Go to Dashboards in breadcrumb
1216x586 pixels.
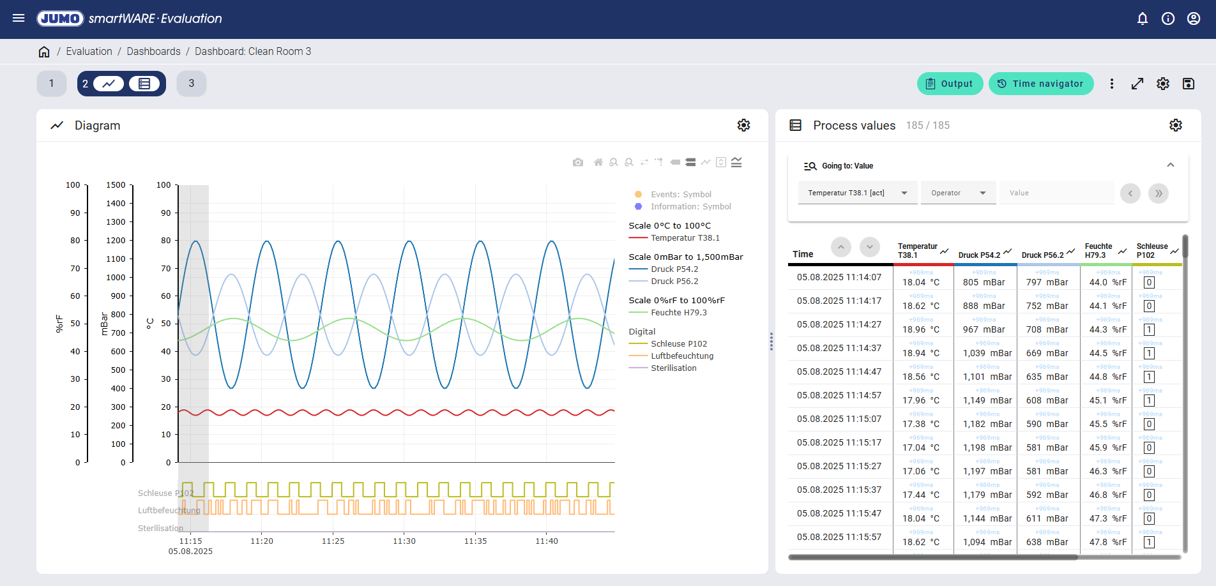[x=153, y=52]
